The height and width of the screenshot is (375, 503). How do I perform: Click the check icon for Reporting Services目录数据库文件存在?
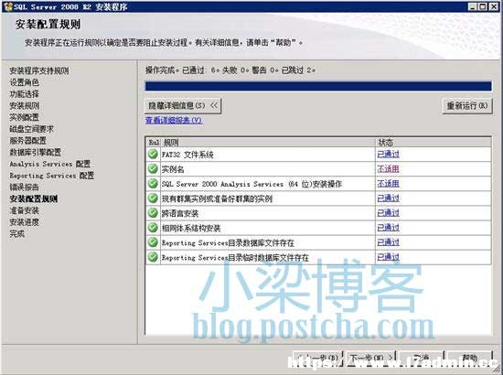click(153, 242)
